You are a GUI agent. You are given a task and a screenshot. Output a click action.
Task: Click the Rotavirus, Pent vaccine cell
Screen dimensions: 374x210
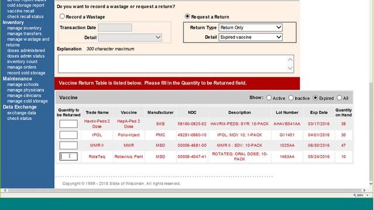coord(129,156)
